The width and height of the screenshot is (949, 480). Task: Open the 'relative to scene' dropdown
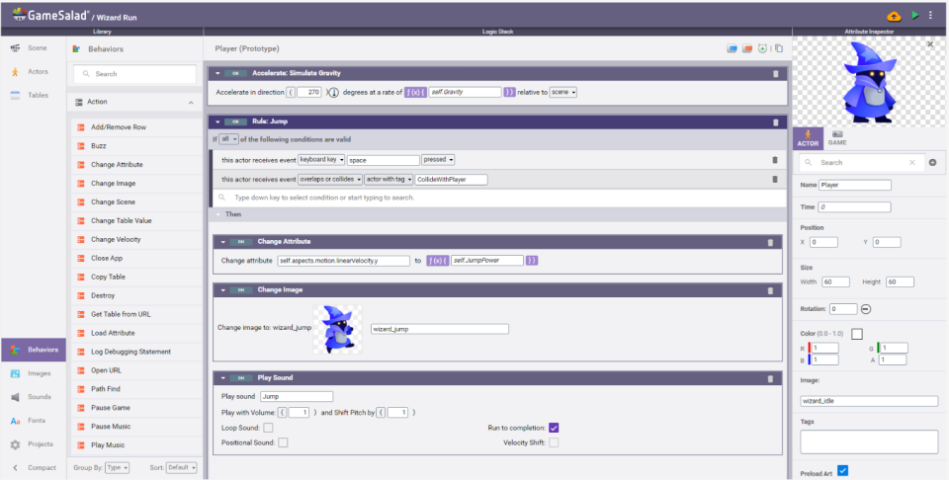[563, 93]
